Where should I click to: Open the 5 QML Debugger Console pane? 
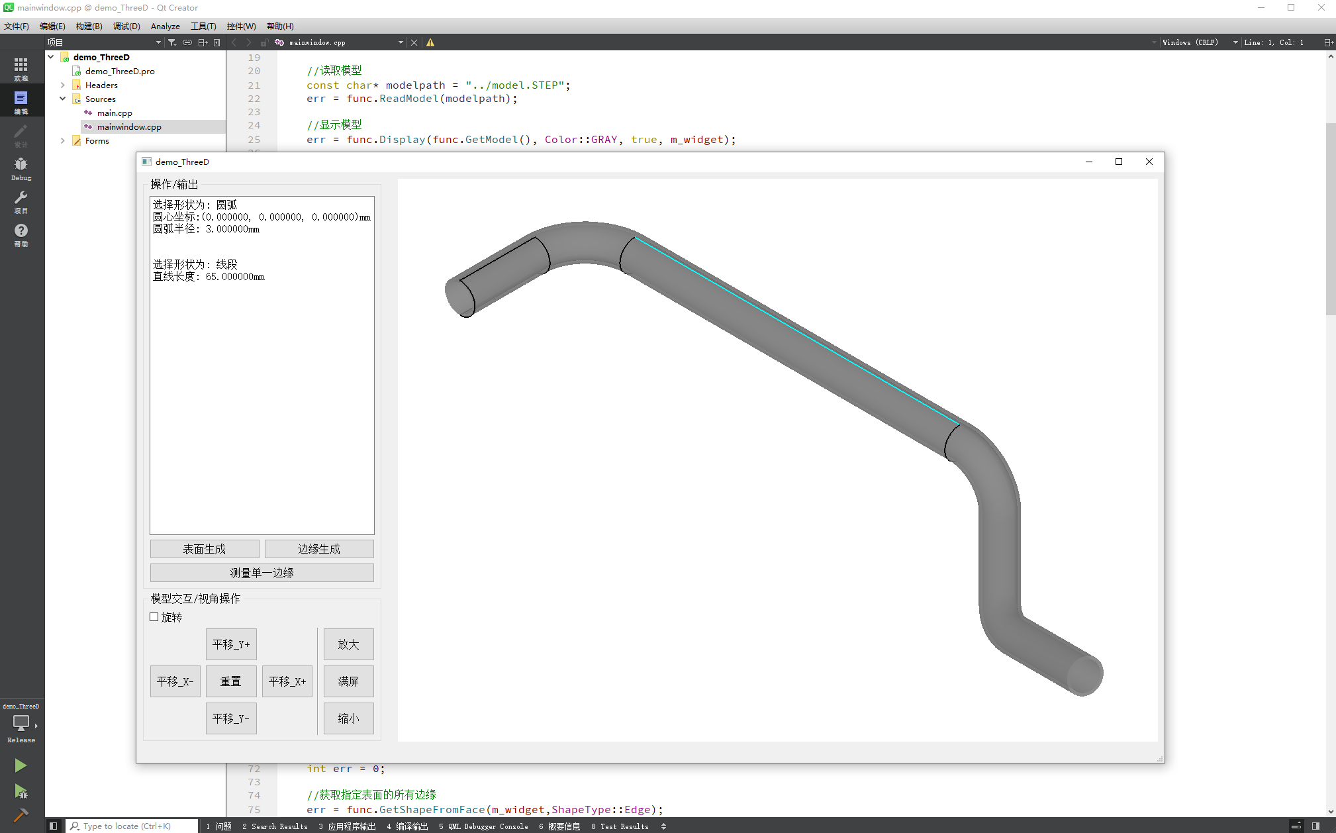click(x=483, y=826)
